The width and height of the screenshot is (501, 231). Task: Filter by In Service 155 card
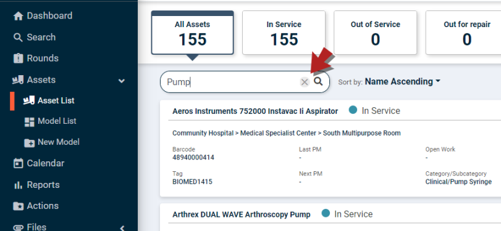pos(284,33)
